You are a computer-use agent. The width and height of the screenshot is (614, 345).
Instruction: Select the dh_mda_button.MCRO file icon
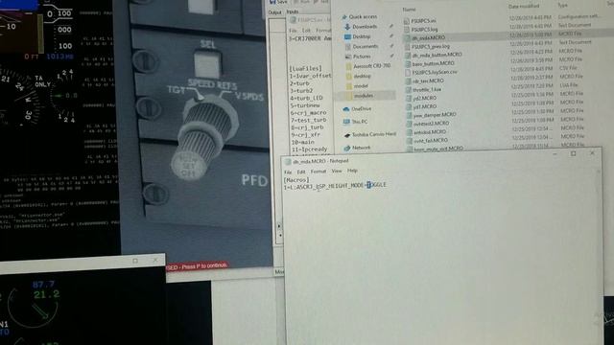coord(408,56)
